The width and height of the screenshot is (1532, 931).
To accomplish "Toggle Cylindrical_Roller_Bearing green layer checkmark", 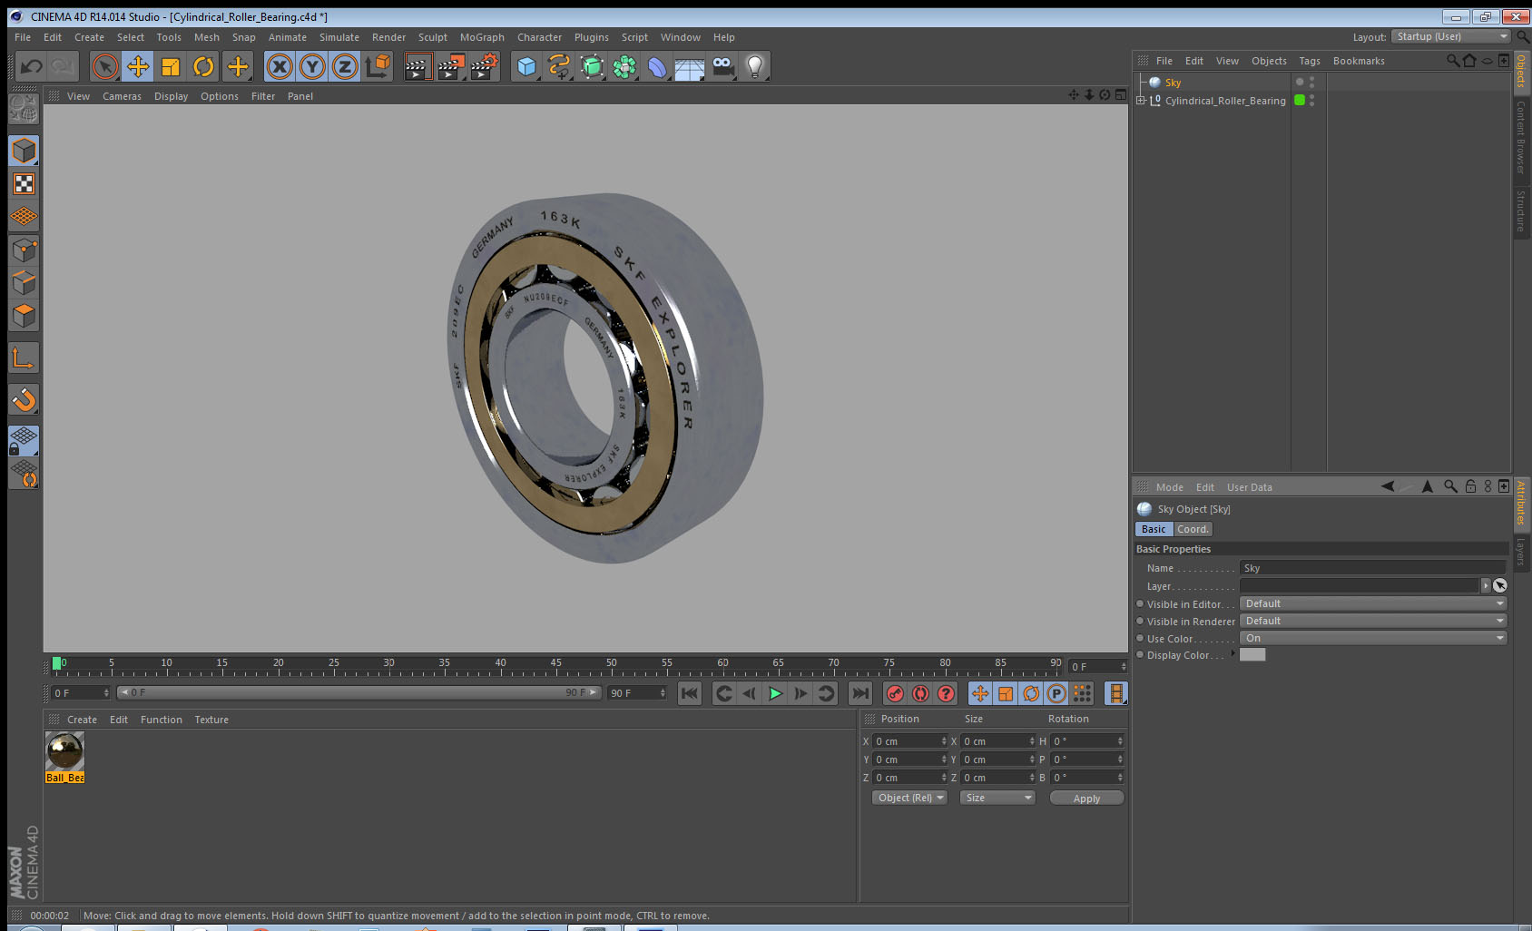I will click(x=1300, y=100).
